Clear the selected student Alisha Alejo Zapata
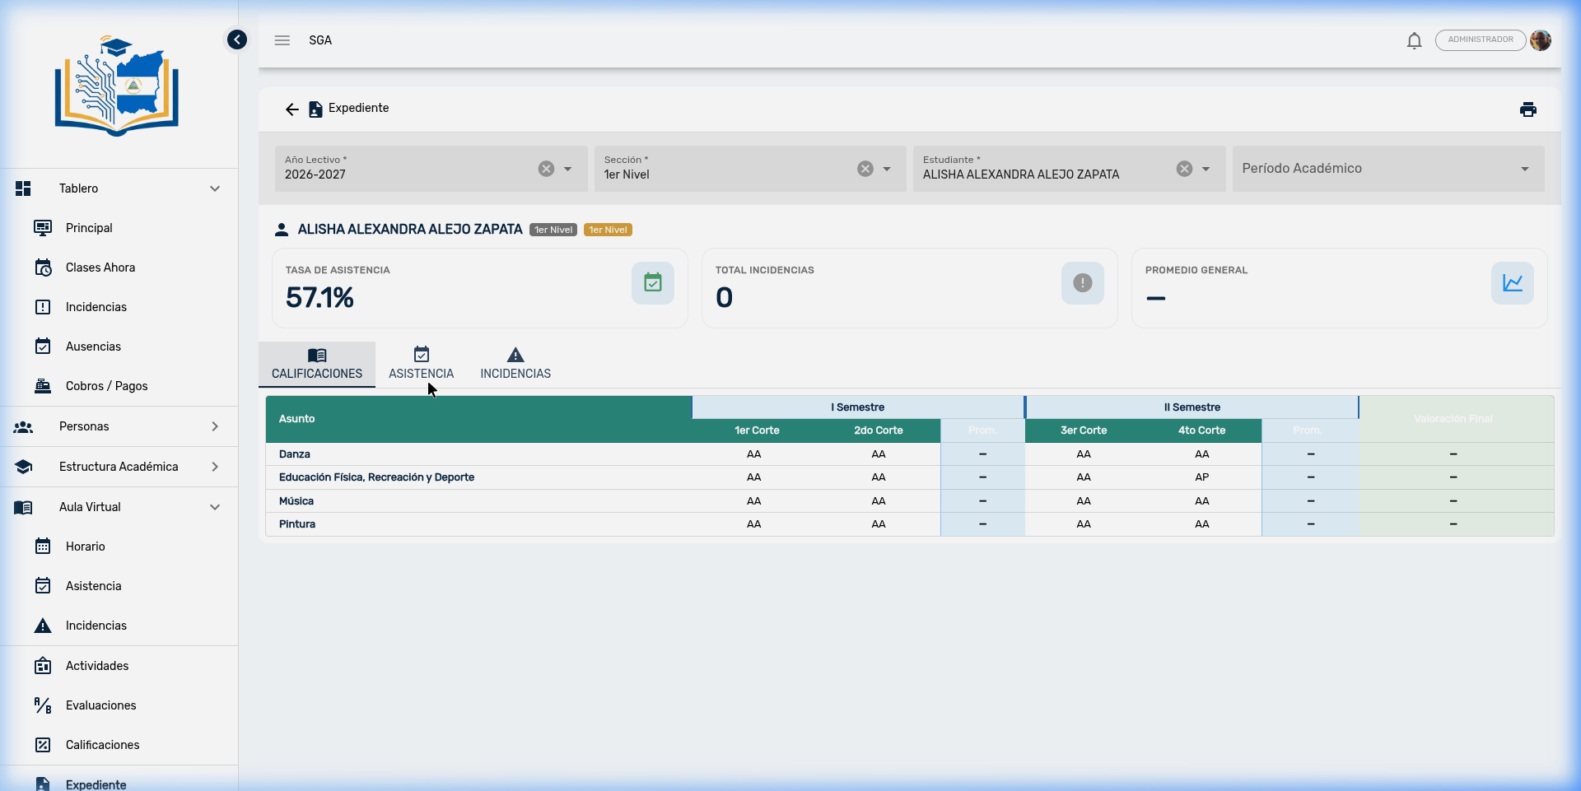This screenshot has height=791, width=1581. [x=1184, y=168]
